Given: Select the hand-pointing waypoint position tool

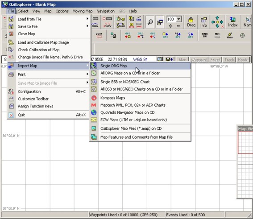Looking at the screenshot, I should coord(120,19).
